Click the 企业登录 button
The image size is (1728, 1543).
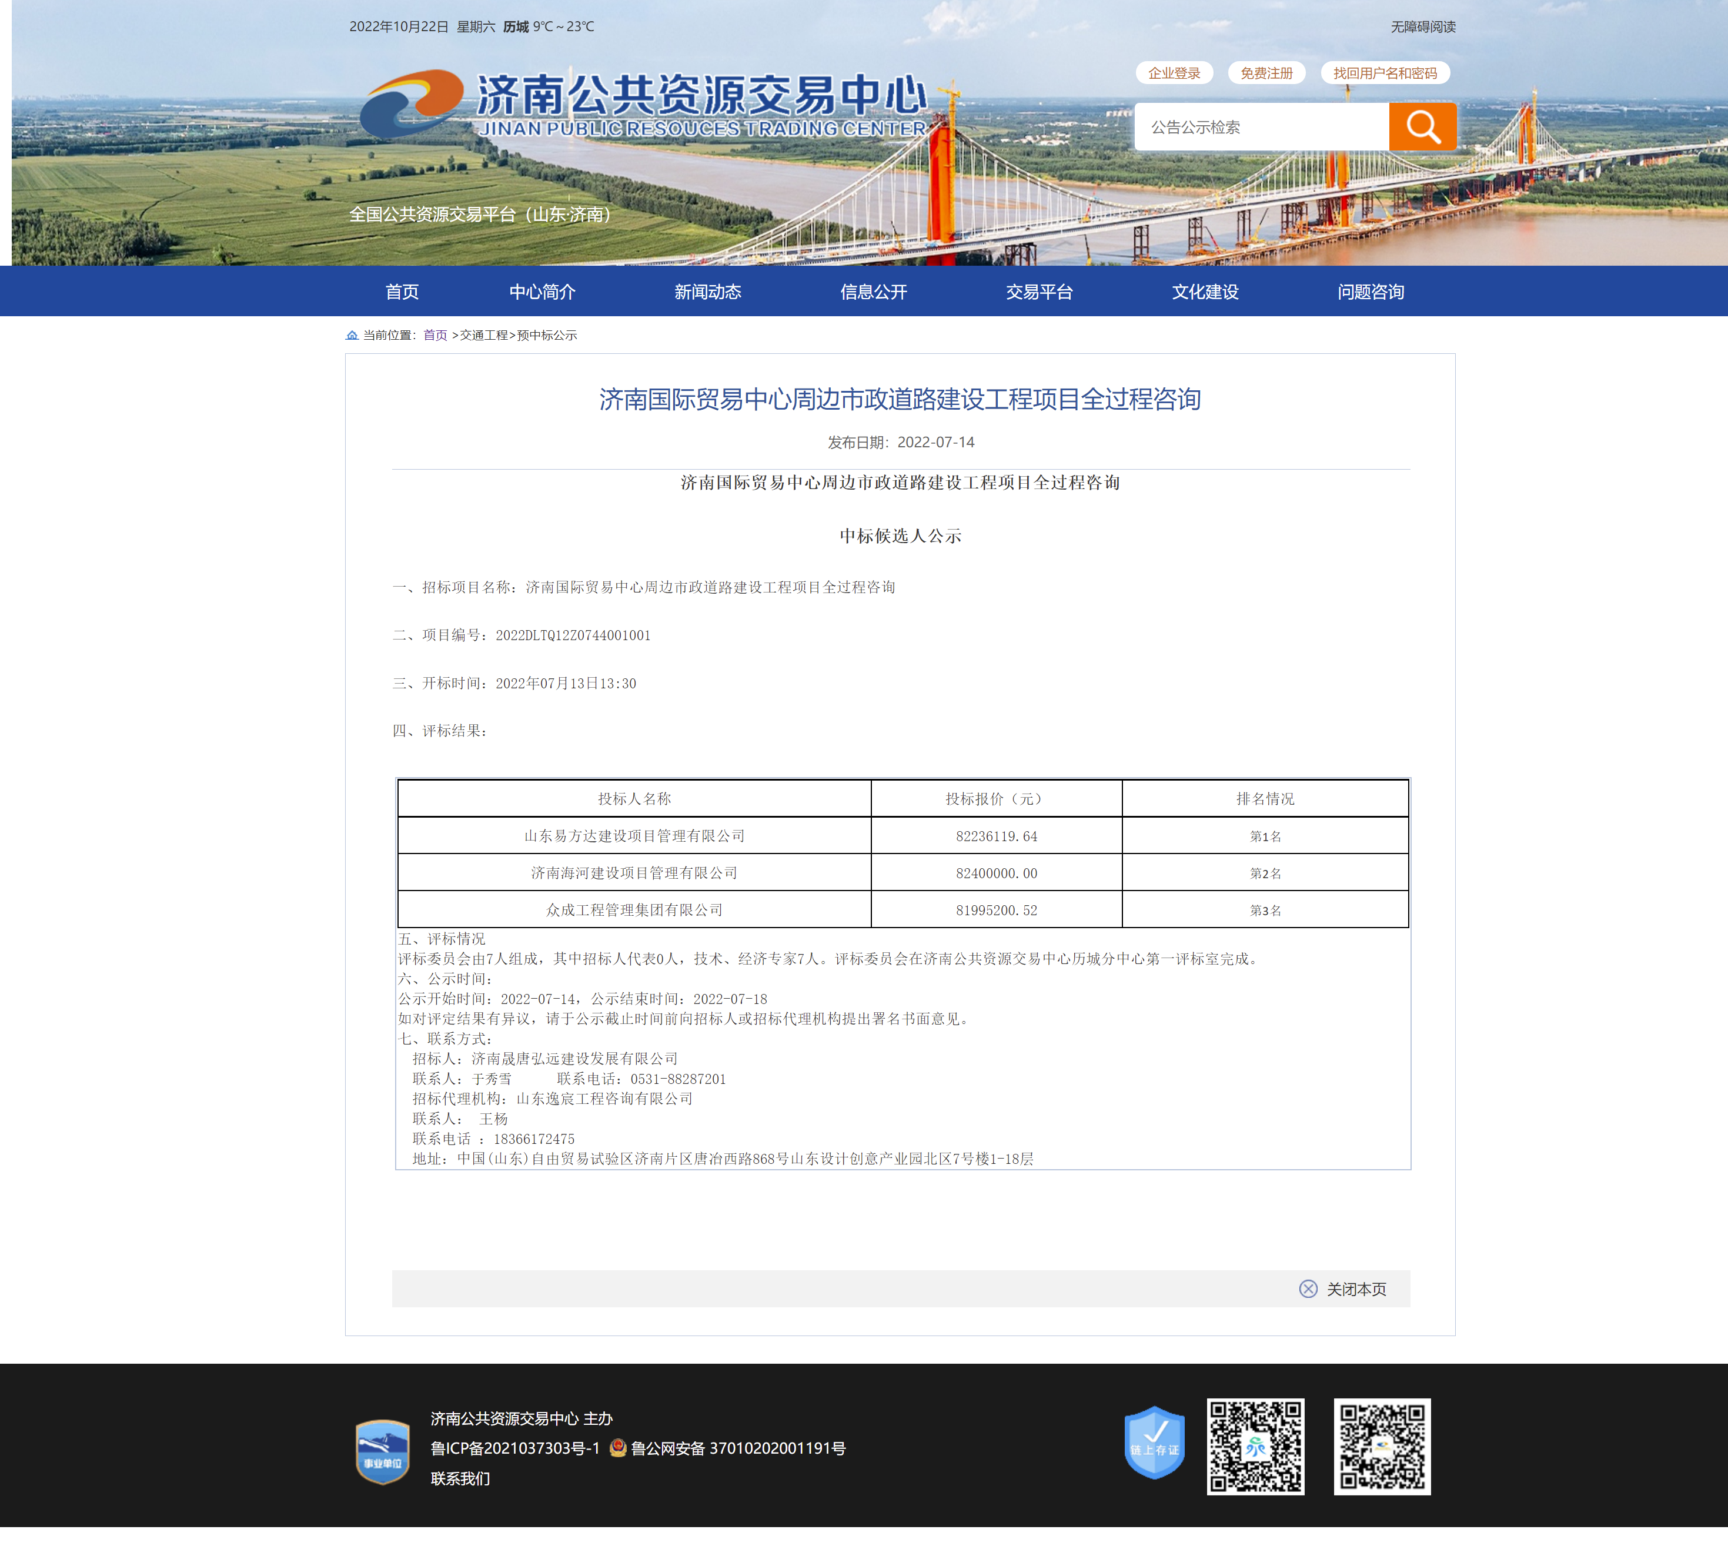(1174, 73)
